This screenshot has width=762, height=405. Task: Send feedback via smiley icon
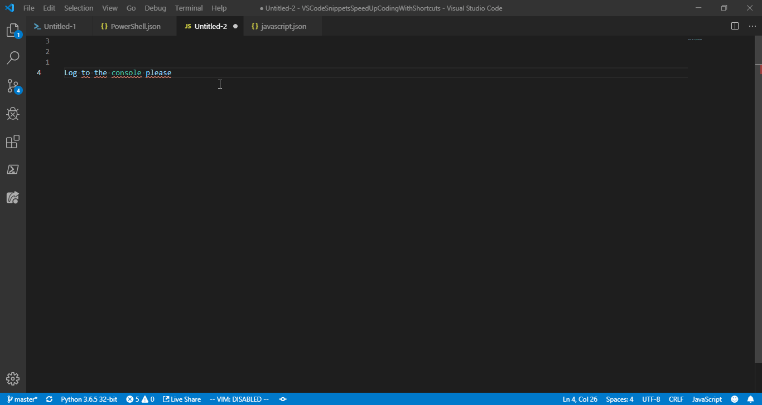[x=735, y=399]
